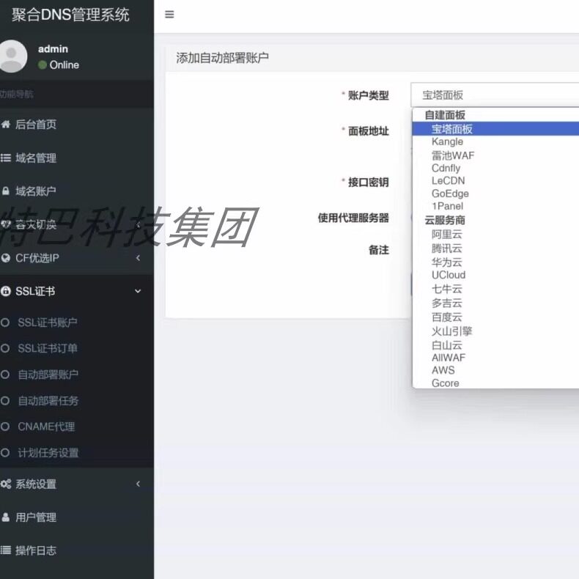Click the circle icon beside CNAME代理

tap(5, 427)
